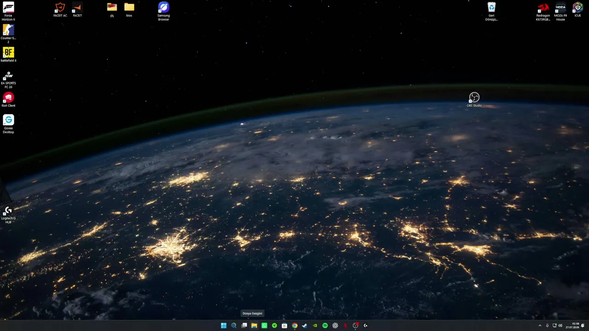Click the microphone icon in system tray
589x331 pixels.
coord(547,325)
